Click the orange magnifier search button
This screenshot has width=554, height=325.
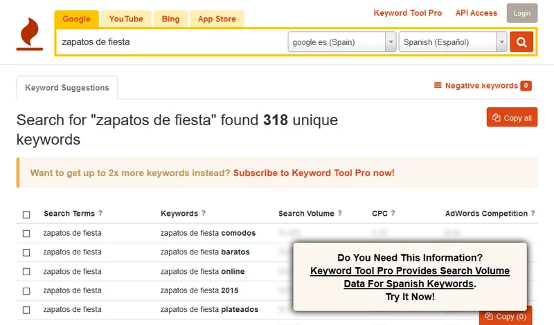tap(521, 42)
